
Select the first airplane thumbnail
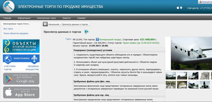tap(171, 76)
